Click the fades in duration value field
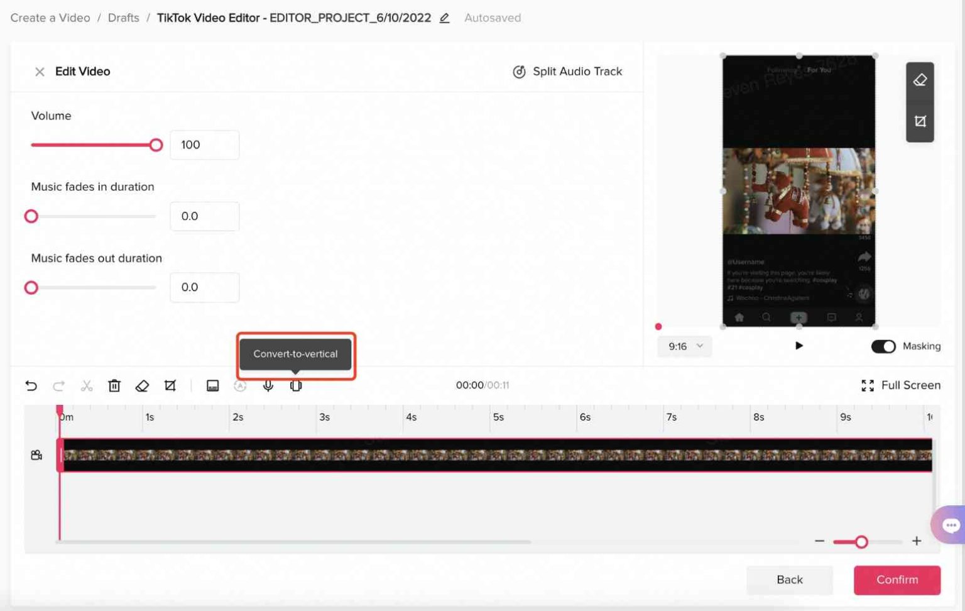Viewport: 965px width, 611px height. tap(204, 216)
